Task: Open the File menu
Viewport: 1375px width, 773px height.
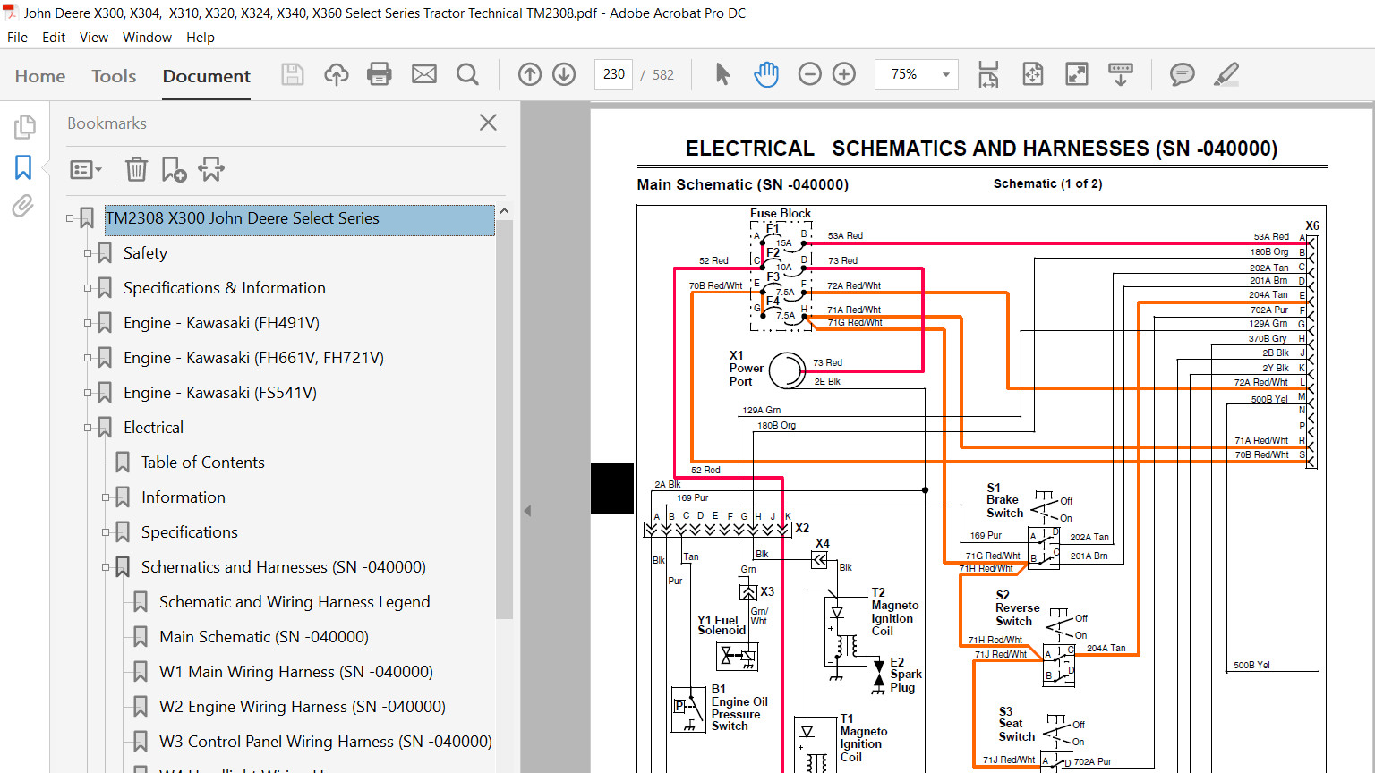Action: tap(17, 38)
